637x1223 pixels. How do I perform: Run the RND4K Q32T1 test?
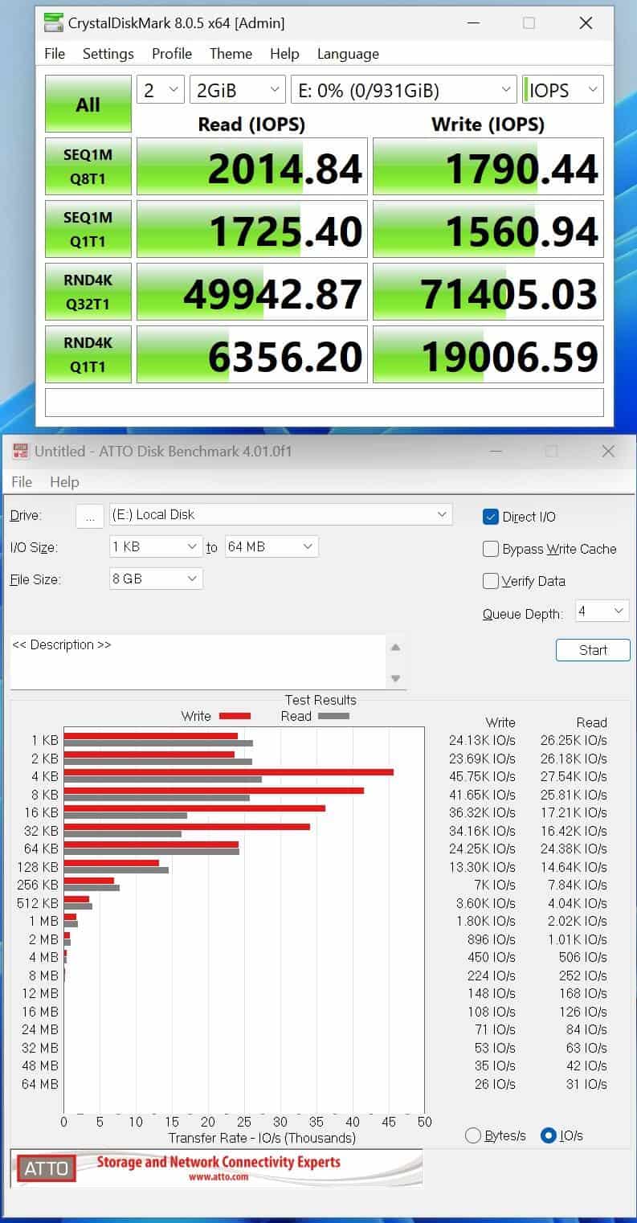[x=88, y=292]
